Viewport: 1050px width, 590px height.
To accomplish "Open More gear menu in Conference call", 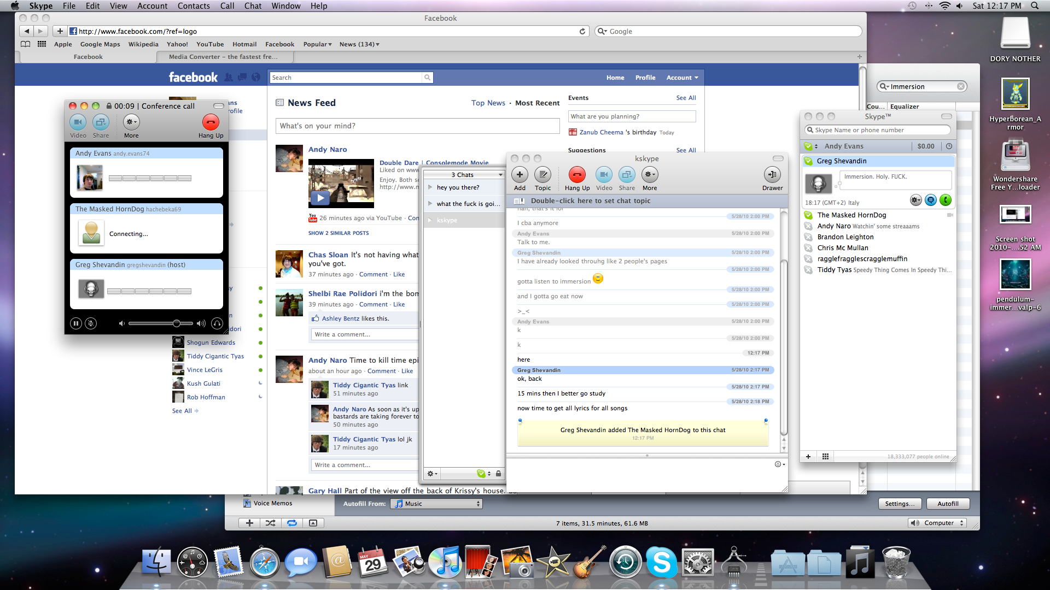I will coord(131,122).
